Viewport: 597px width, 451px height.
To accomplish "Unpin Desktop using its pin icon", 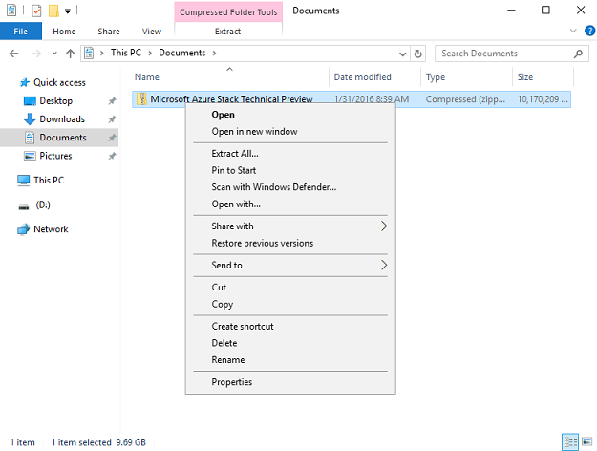I will tap(112, 101).
